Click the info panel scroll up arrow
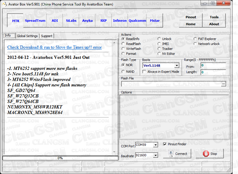 tap(114, 43)
